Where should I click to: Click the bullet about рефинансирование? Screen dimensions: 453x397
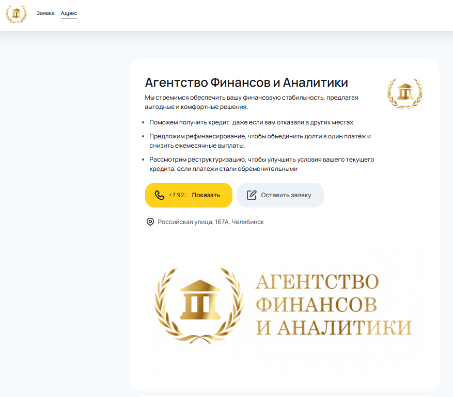tap(260, 140)
